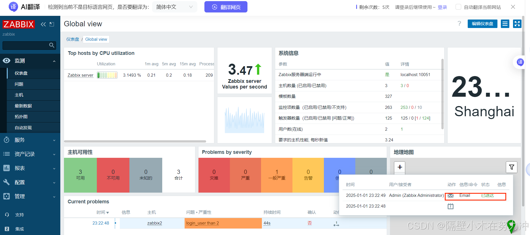Click the 44s duration link
530x235 pixels.
[x=267, y=223]
